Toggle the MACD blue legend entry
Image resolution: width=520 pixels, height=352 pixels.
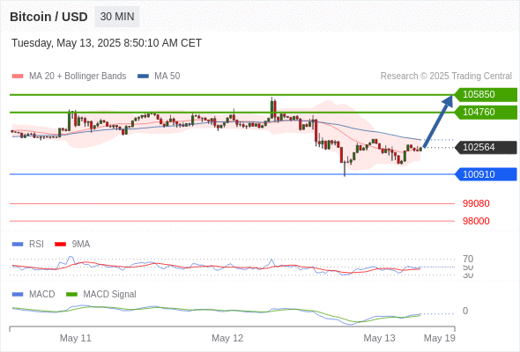33,294
